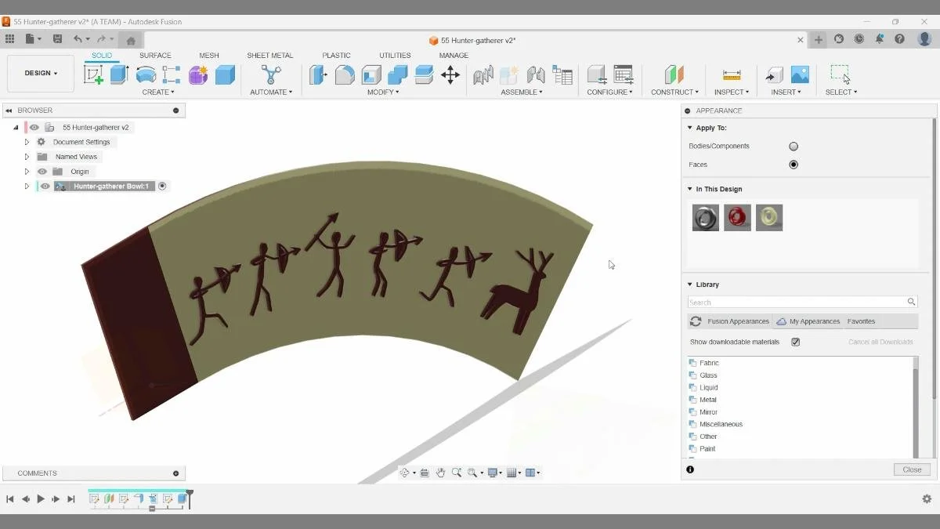Screen dimensions: 940x529
Task: Expand the Document Settings node
Action: coord(26,141)
